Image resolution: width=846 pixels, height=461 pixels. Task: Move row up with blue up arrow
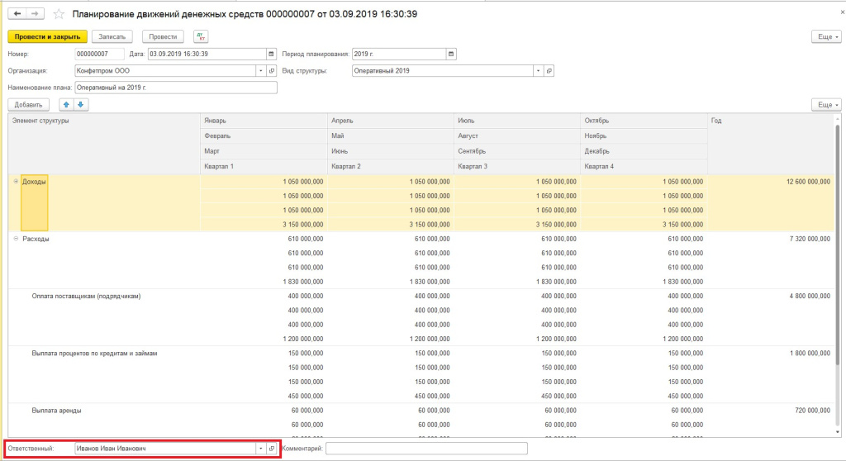[x=66, y=105]
